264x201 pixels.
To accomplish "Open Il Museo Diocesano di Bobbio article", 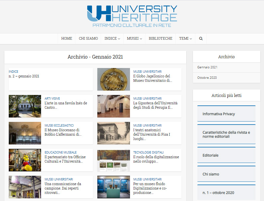I will 63,132.
